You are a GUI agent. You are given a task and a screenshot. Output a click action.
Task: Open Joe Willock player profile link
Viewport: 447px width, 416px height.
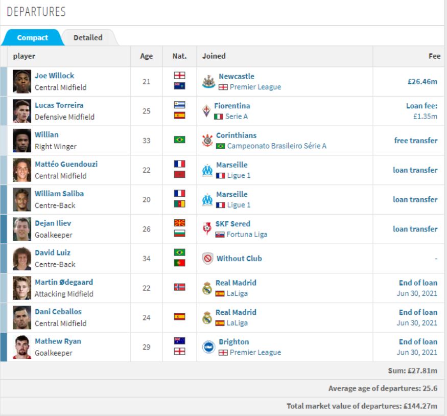click(x=55, y=76)
